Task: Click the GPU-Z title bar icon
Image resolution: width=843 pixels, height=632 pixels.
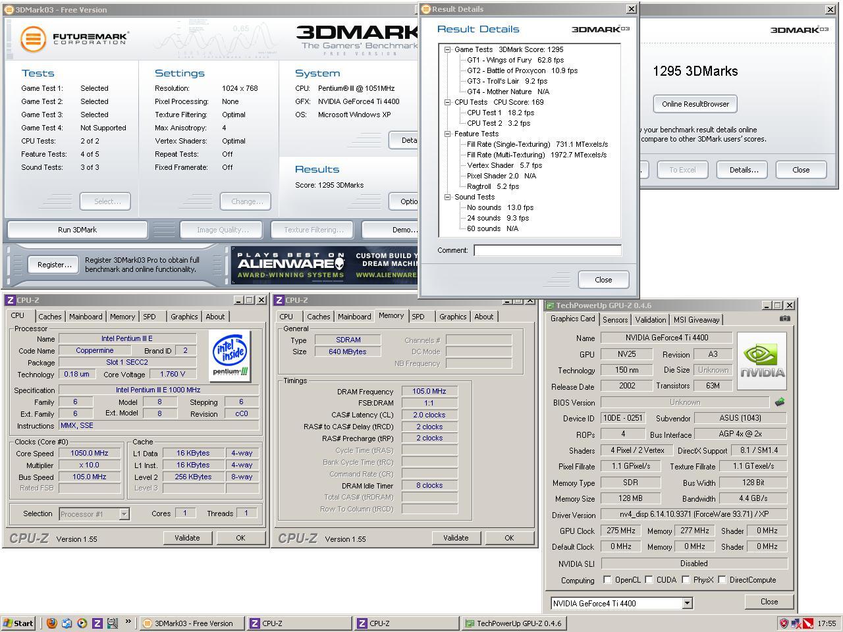Action: 551,305
